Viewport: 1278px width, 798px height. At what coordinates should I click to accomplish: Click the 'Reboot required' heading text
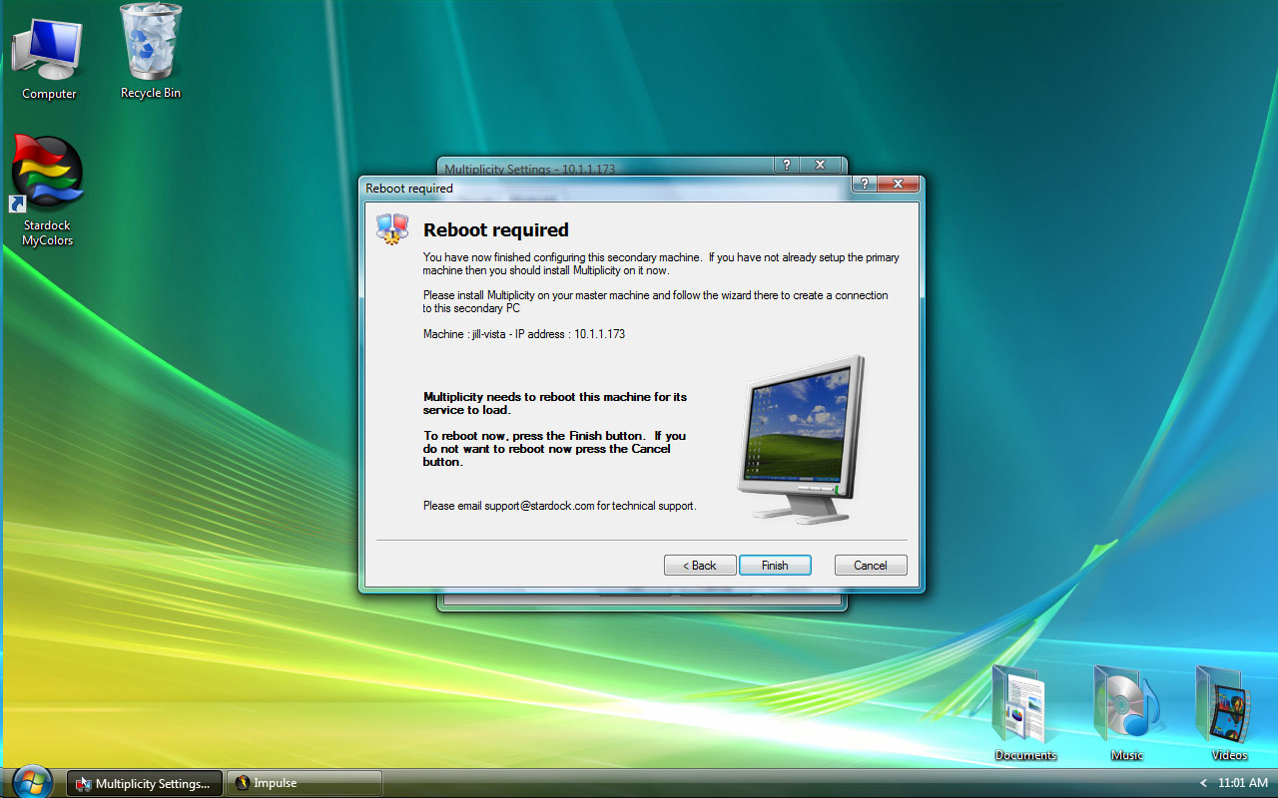click(x=496, y=230)
